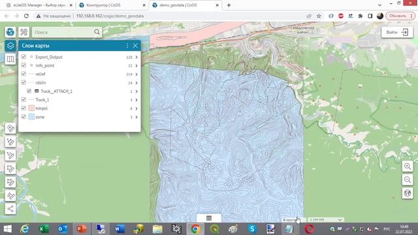
Task: Open the basemap gallery icon
Action: click(x=10, y=59)
